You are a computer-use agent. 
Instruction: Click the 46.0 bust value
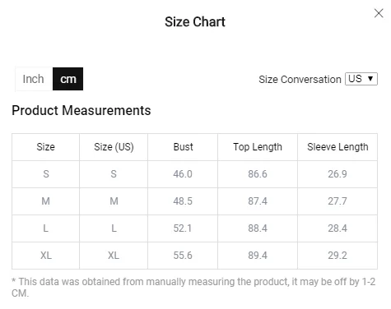click(x=183, y=174)
